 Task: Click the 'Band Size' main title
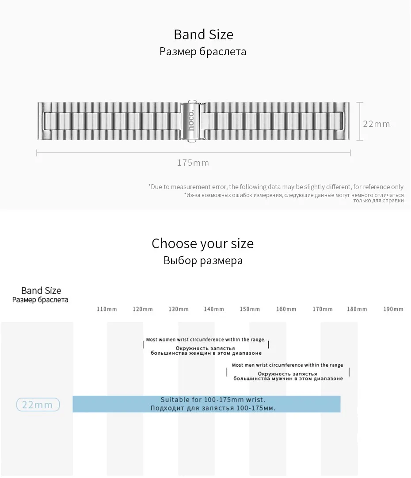click(x=203, y=34)
